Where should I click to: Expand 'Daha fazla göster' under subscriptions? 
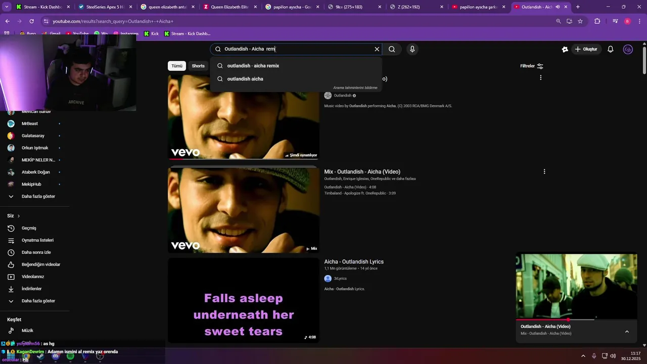click(x=34, y=196)
